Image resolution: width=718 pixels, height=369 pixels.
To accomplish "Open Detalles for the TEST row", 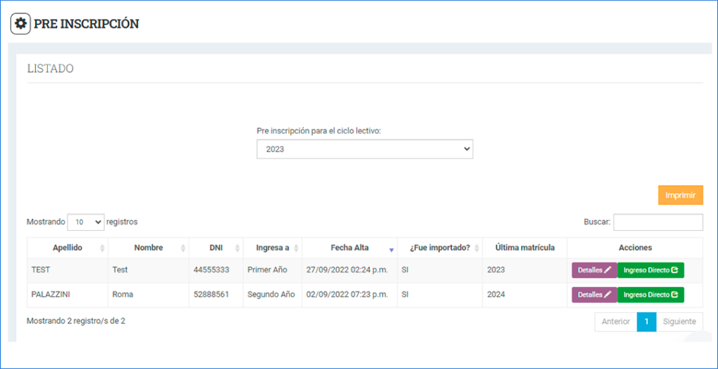I will [594, 270].
